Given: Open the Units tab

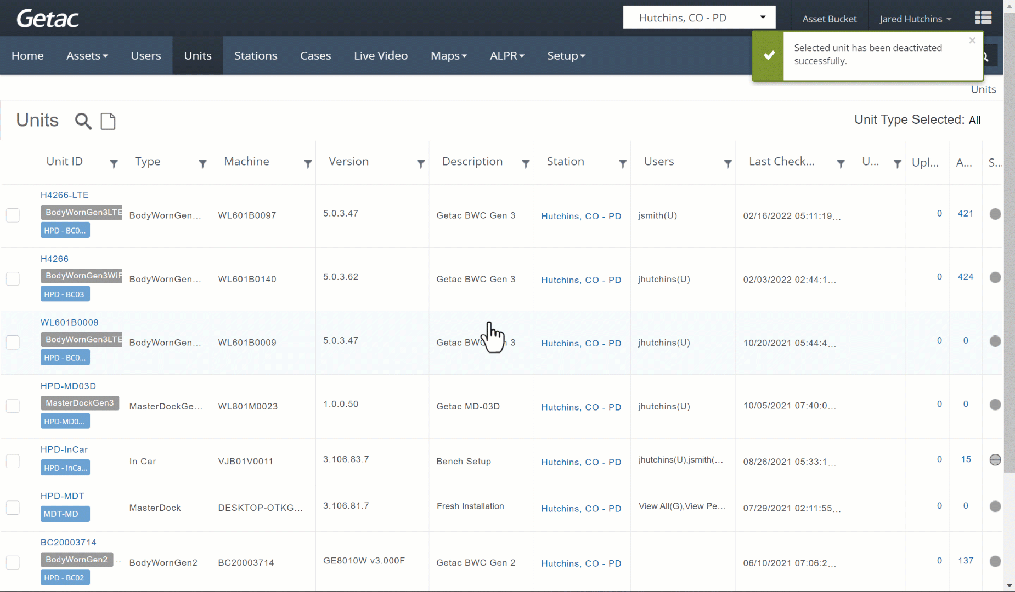Looking at the screenshot, I should [198, 56].
